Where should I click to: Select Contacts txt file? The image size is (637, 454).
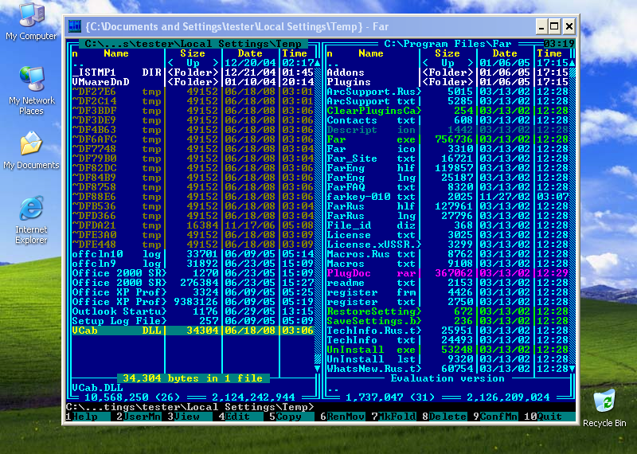(x=447, y=120)
